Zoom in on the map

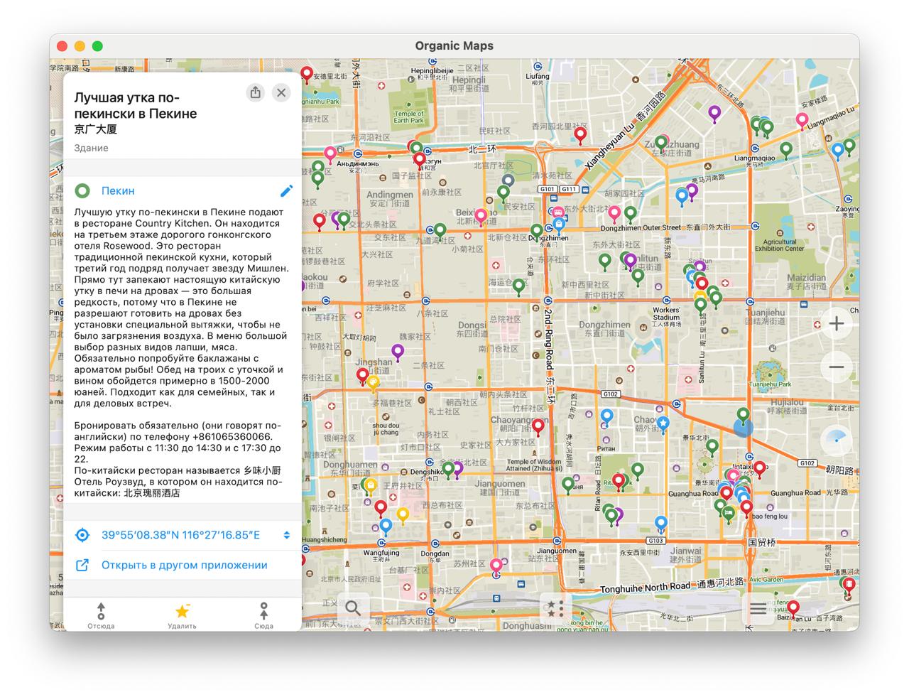[x=836, y=324]
